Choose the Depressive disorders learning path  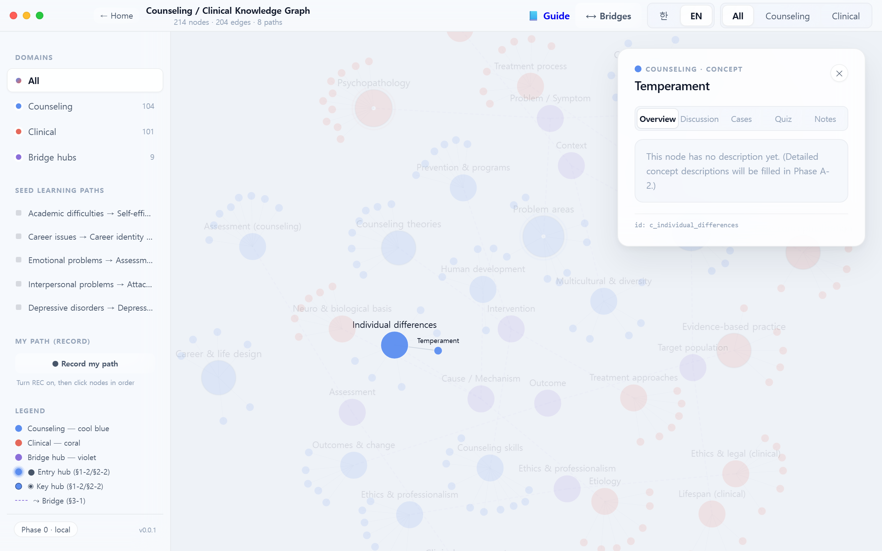click(85, 308)
